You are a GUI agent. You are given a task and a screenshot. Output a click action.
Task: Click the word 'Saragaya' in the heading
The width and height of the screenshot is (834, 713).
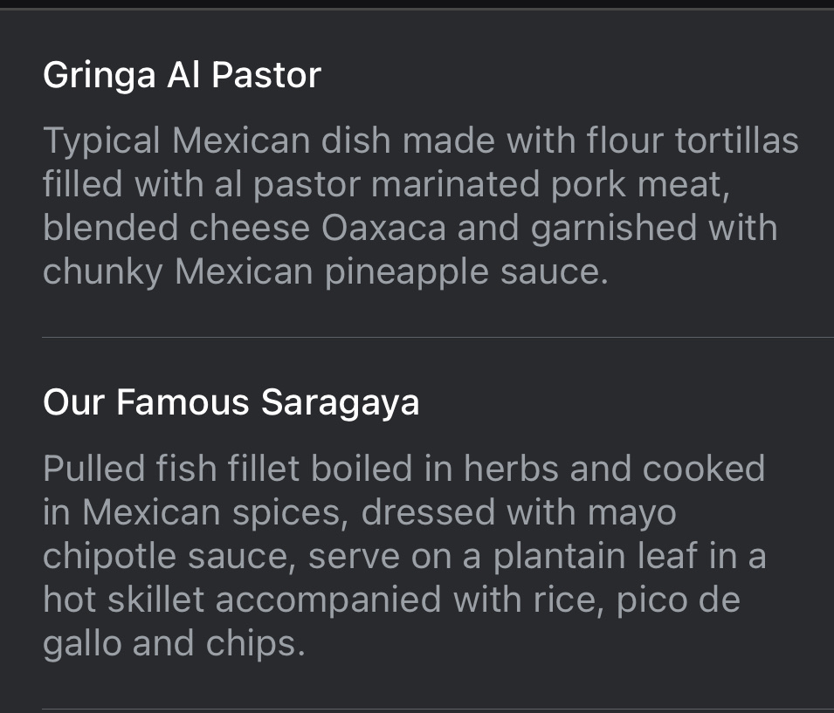[x=340, y=402]
